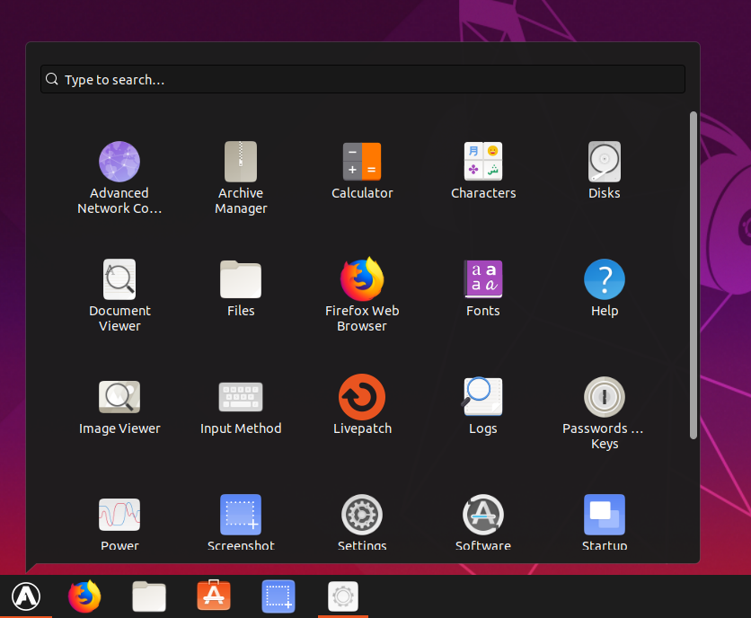The image size is (751, 618).
Task: Launch Firefox Web Browser
Action: coord(362,279)
